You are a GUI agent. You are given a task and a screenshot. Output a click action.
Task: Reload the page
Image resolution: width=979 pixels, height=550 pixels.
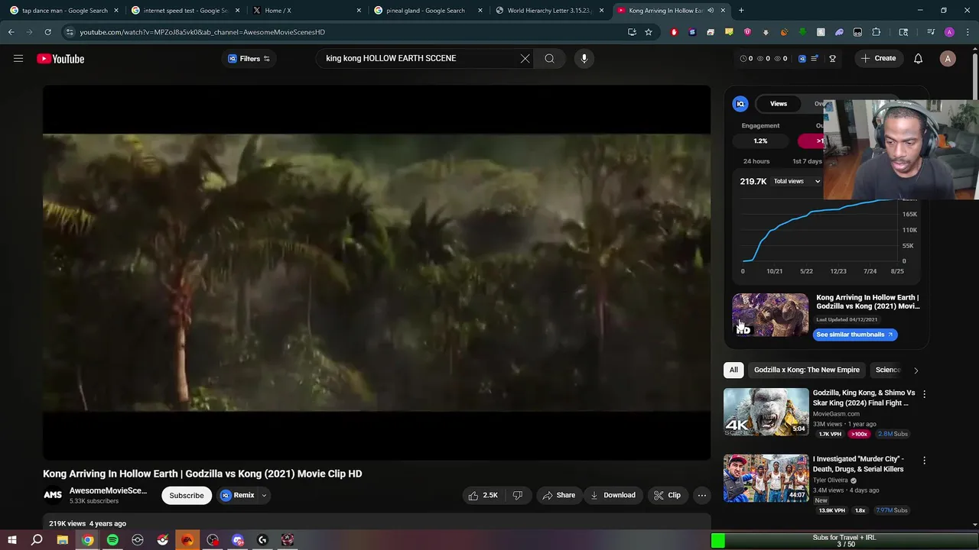point(47,32)
